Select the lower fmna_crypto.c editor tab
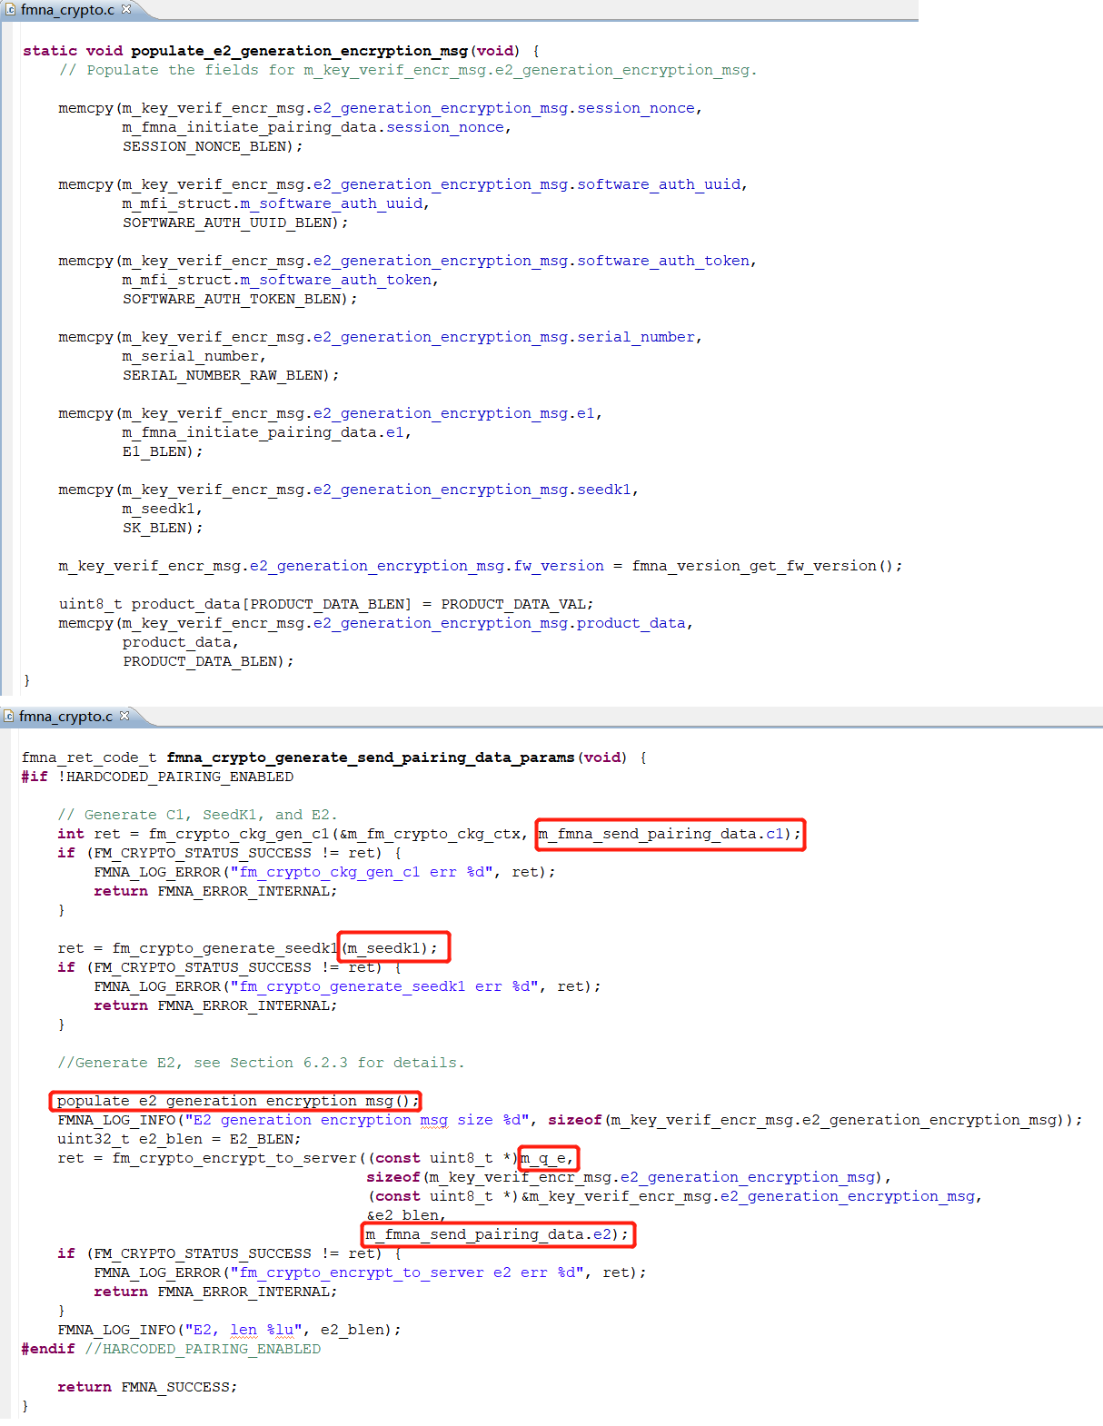1103x1426 pixels. (66, 717)
